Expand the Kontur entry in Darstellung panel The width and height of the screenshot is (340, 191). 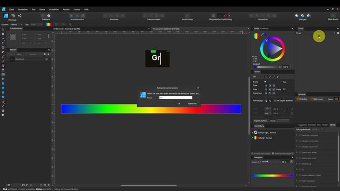(253, 133)
